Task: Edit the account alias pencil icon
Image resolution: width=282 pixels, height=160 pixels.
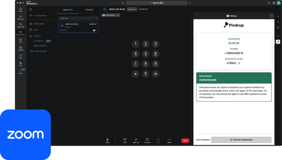Action: tap(239, 63)
